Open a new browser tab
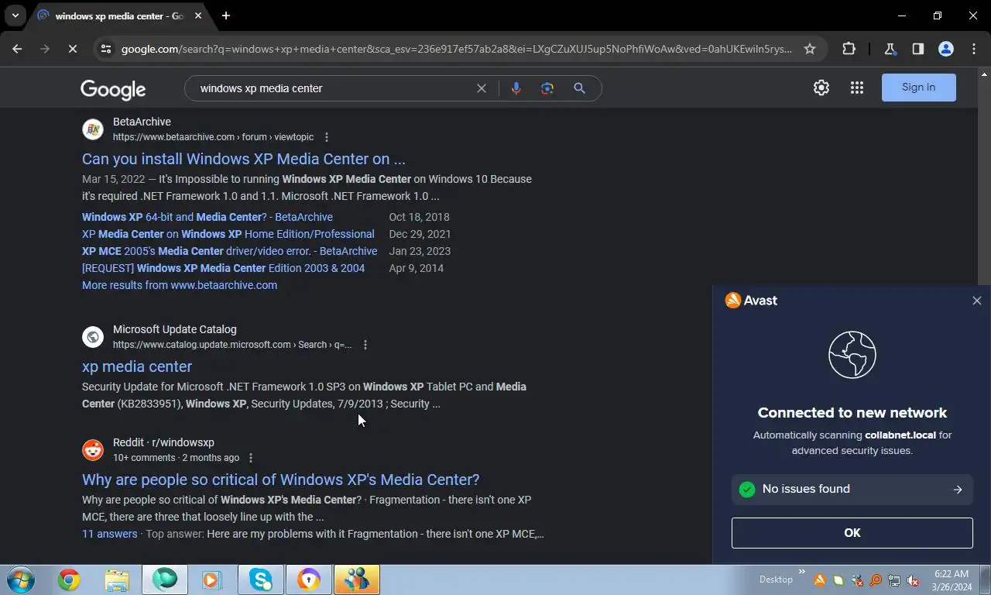Viewport: 991px width, 595px height. [x=226, y=15]
